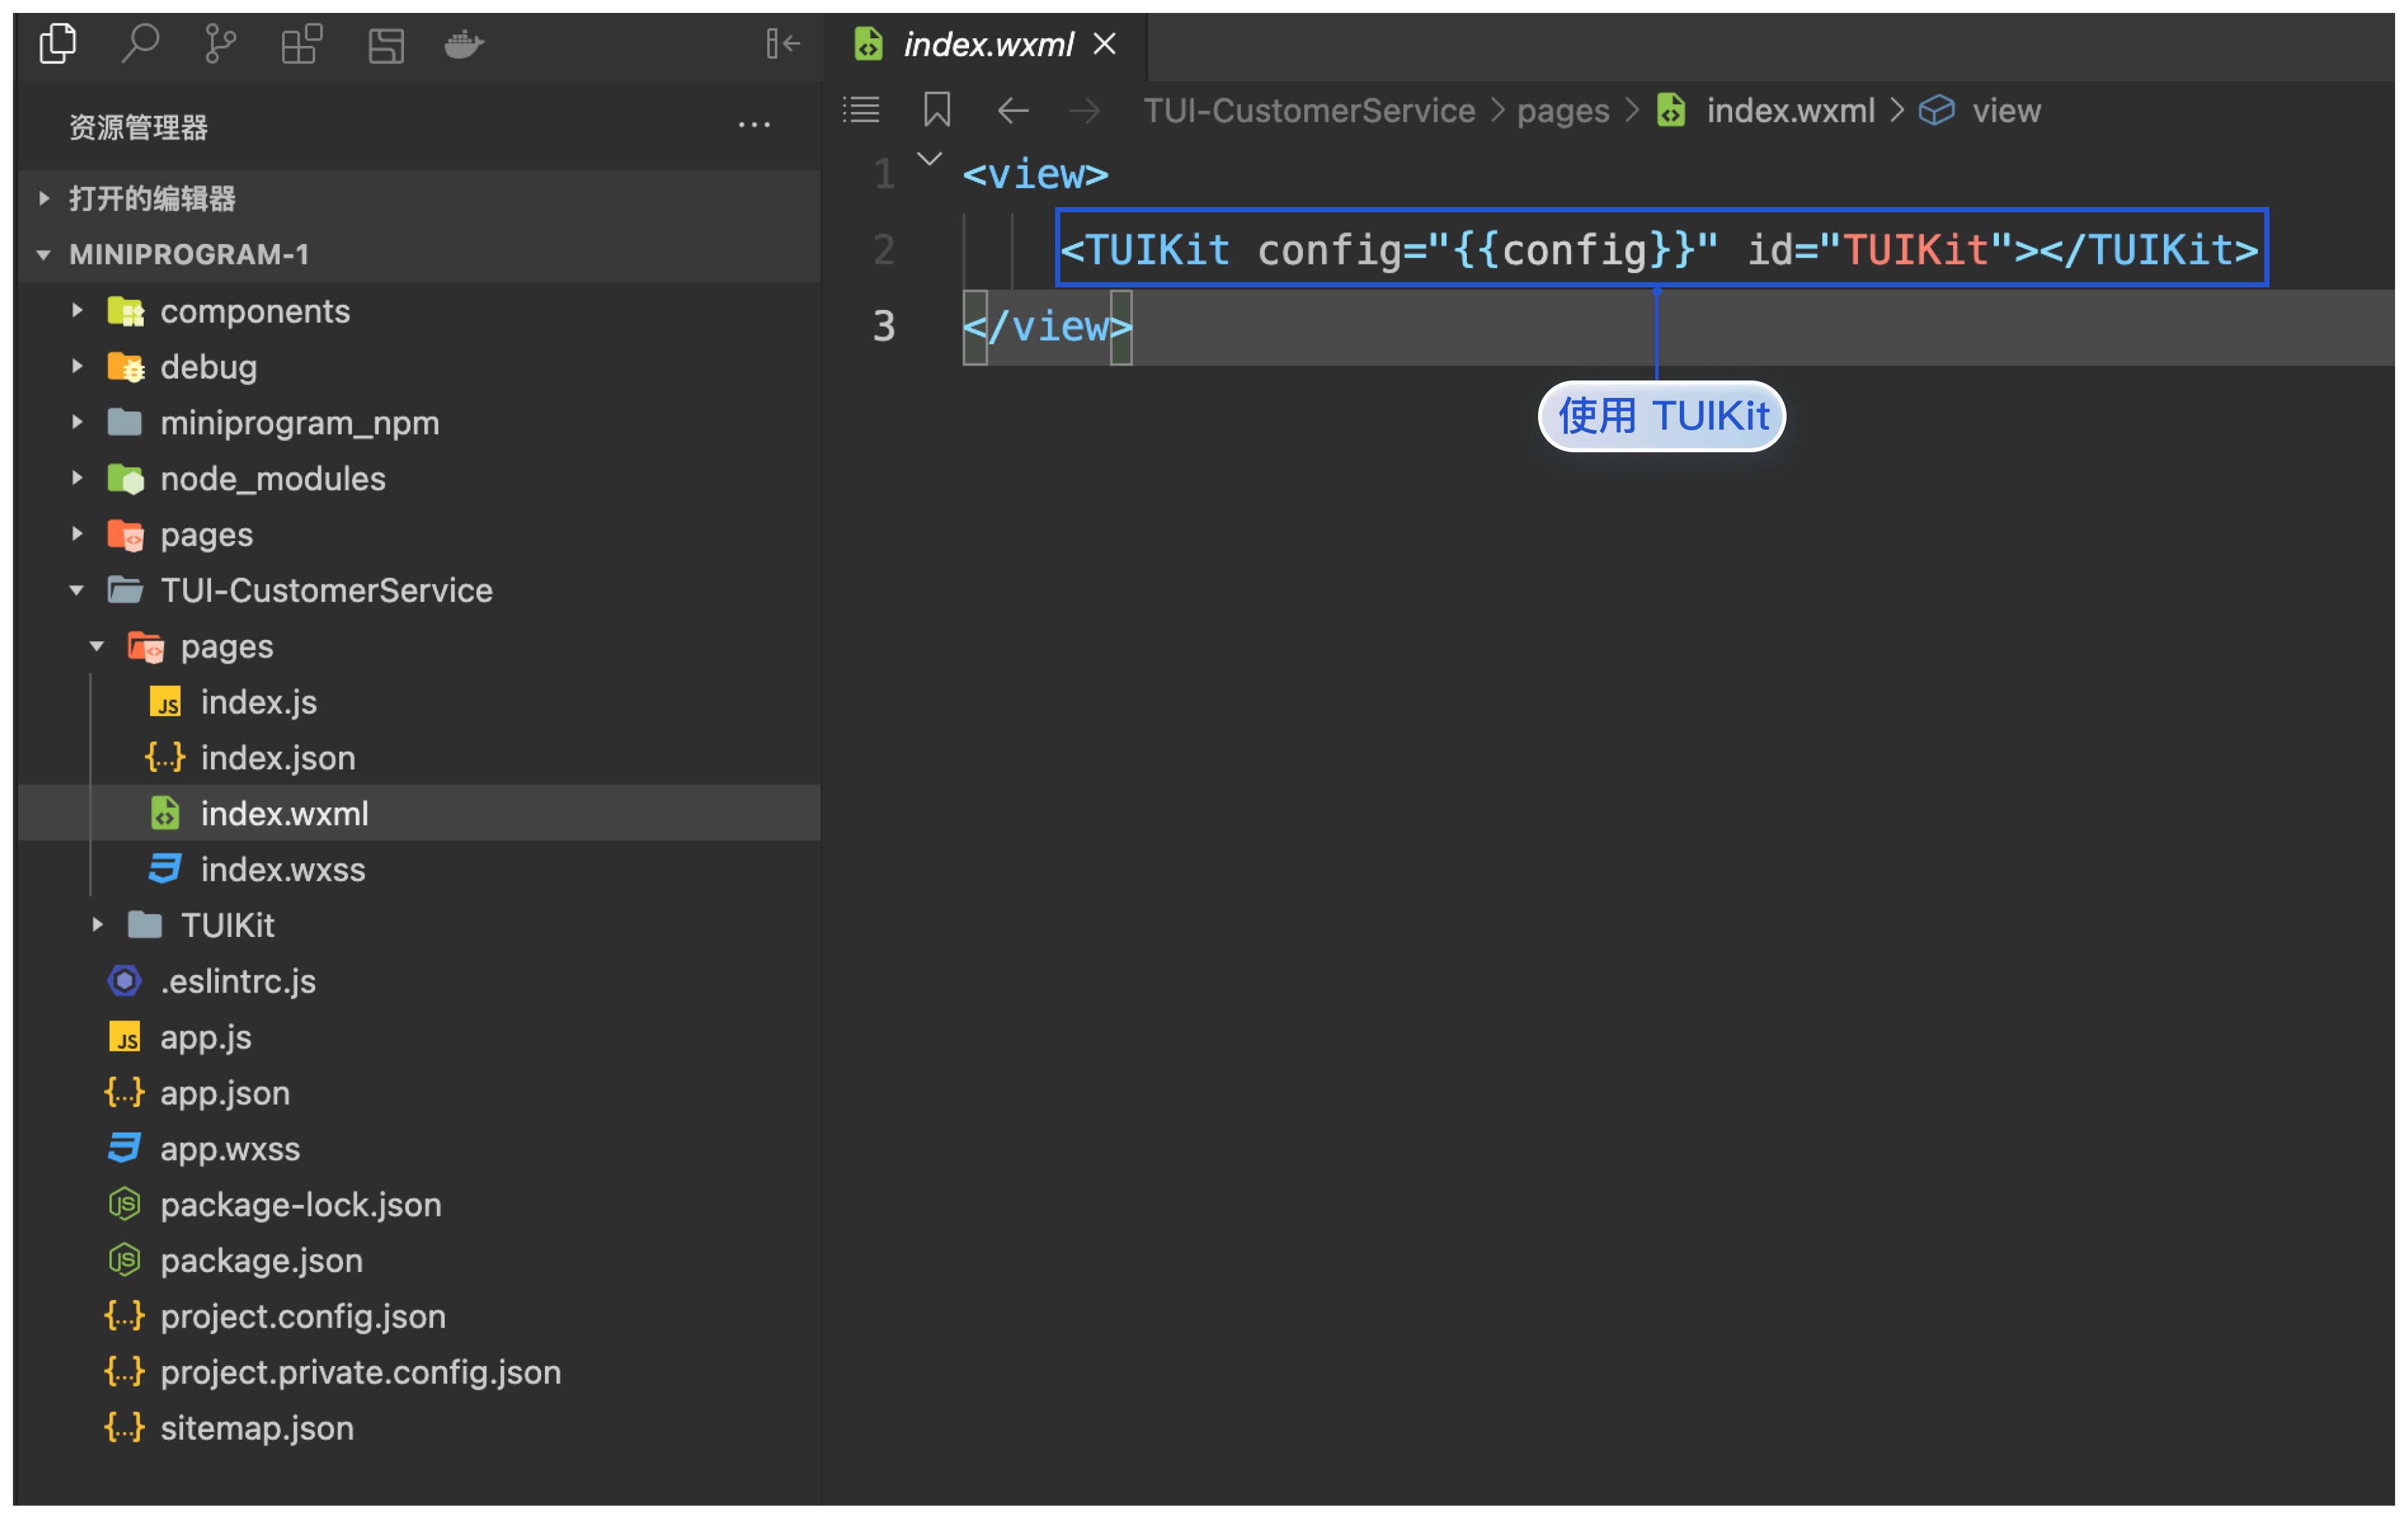
Task: Open the Extensions blocks icon
Action: tap(301, 44)
